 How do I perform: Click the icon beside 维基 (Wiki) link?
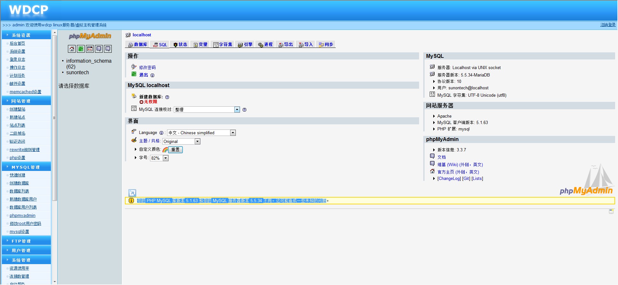tap(432, 164)
